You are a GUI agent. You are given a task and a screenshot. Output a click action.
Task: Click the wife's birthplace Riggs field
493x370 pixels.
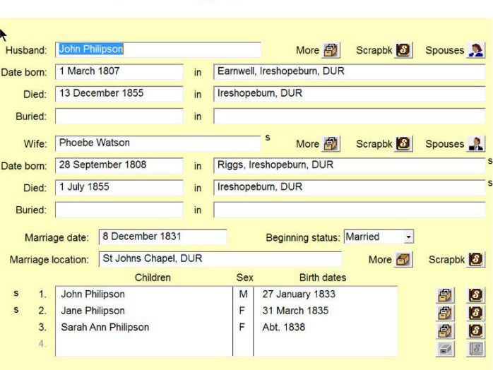(350, 165)
